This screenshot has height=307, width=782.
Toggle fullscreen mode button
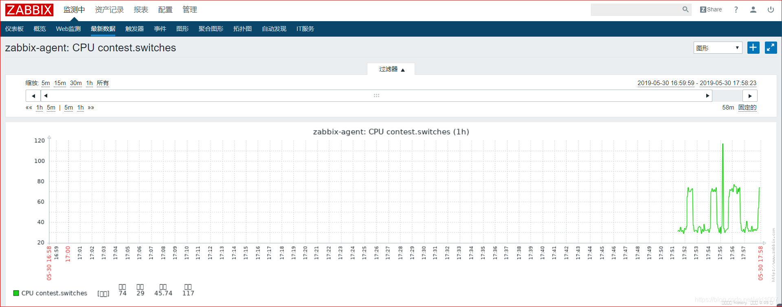click(x=771, y=48)
